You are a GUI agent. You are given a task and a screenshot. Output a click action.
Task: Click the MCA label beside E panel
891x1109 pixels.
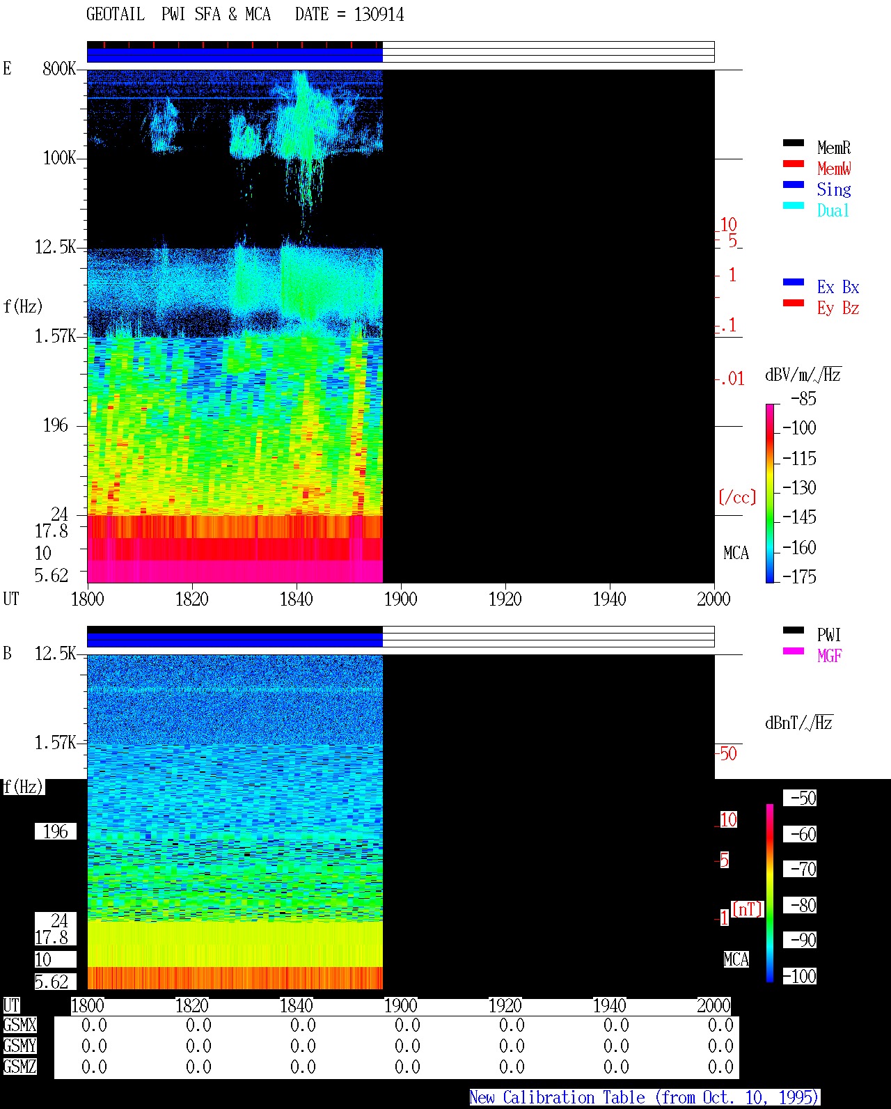pyautogui.click(x=736, y=553)
